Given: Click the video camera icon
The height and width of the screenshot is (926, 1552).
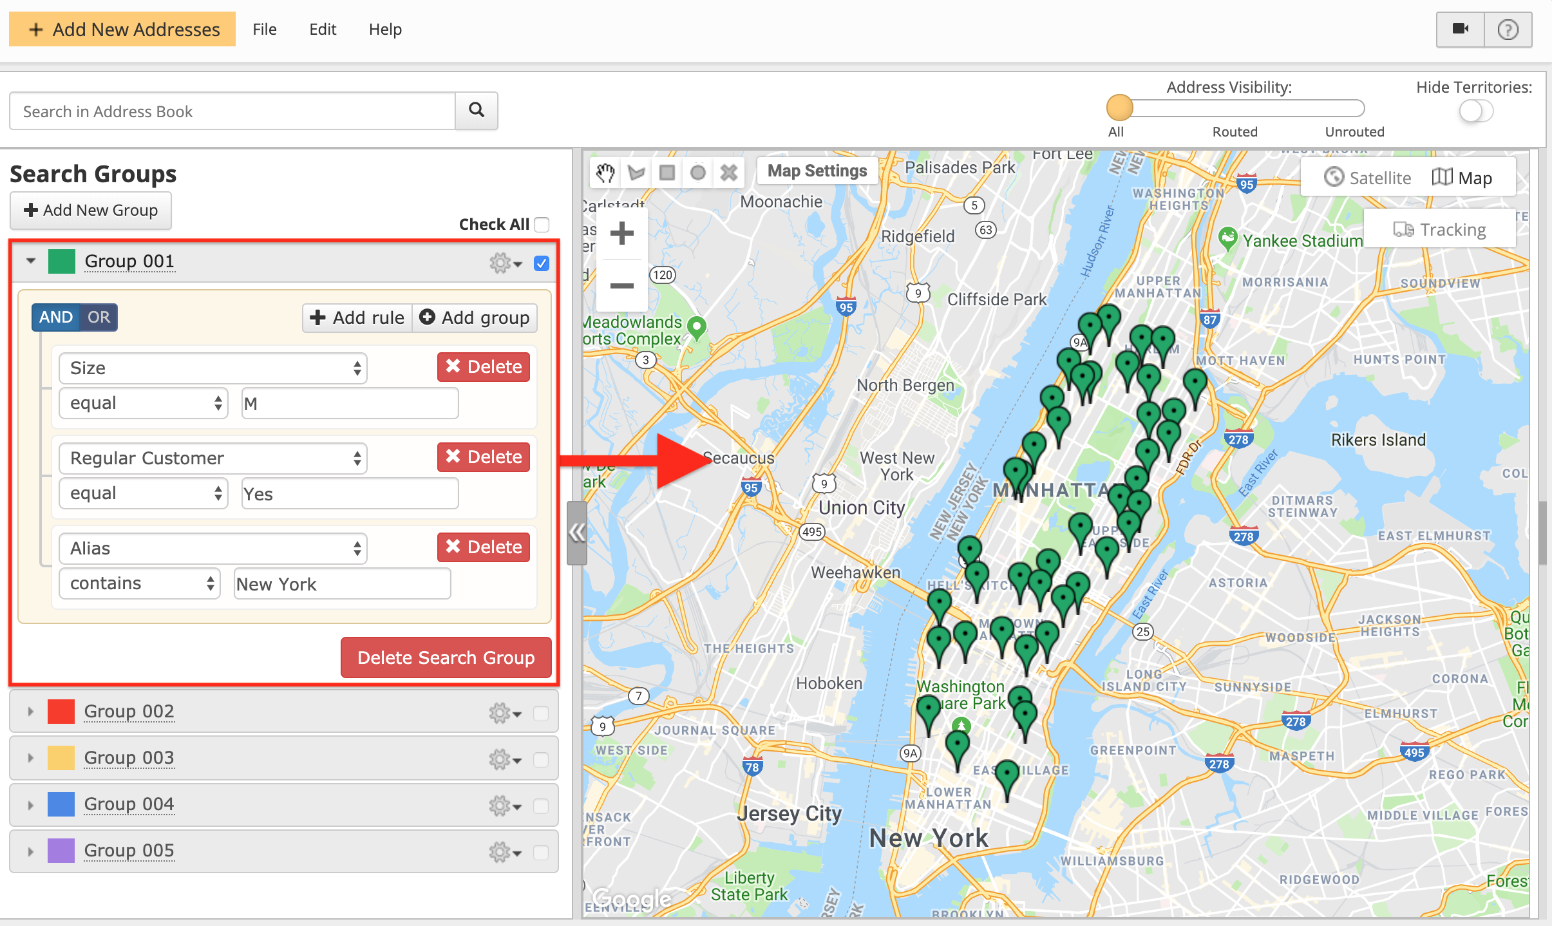Looking at the screenshot, I should coord(1460,29).
